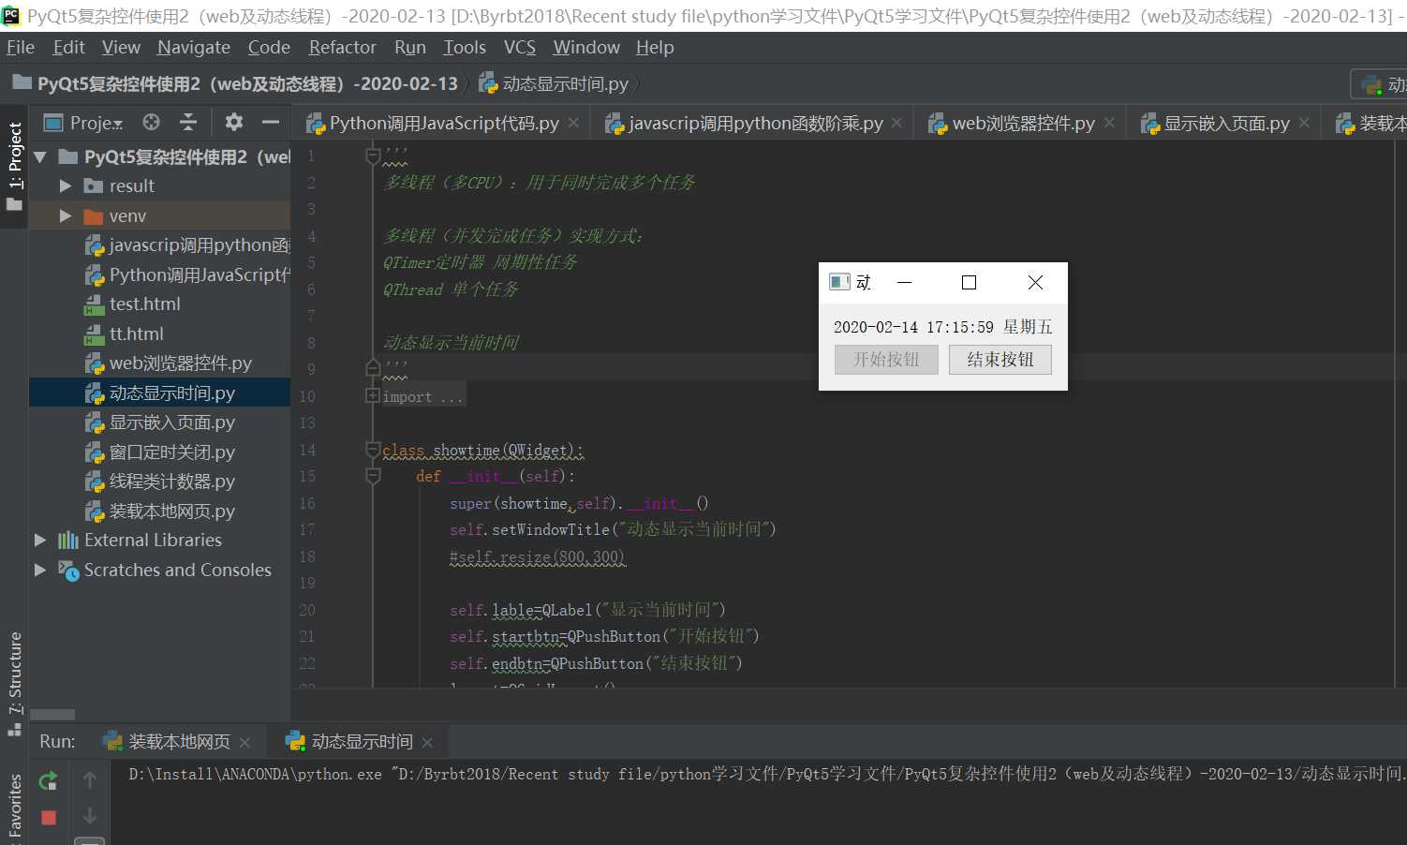Open the Run menu
Screen dimensions: 1407x845
click(410, 47)
